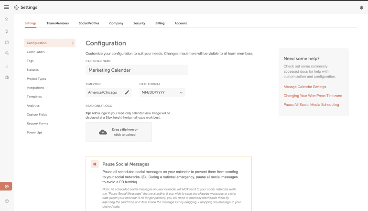Click the Calendar Name input field
368x211 pixels.
(x=137, y=70)
